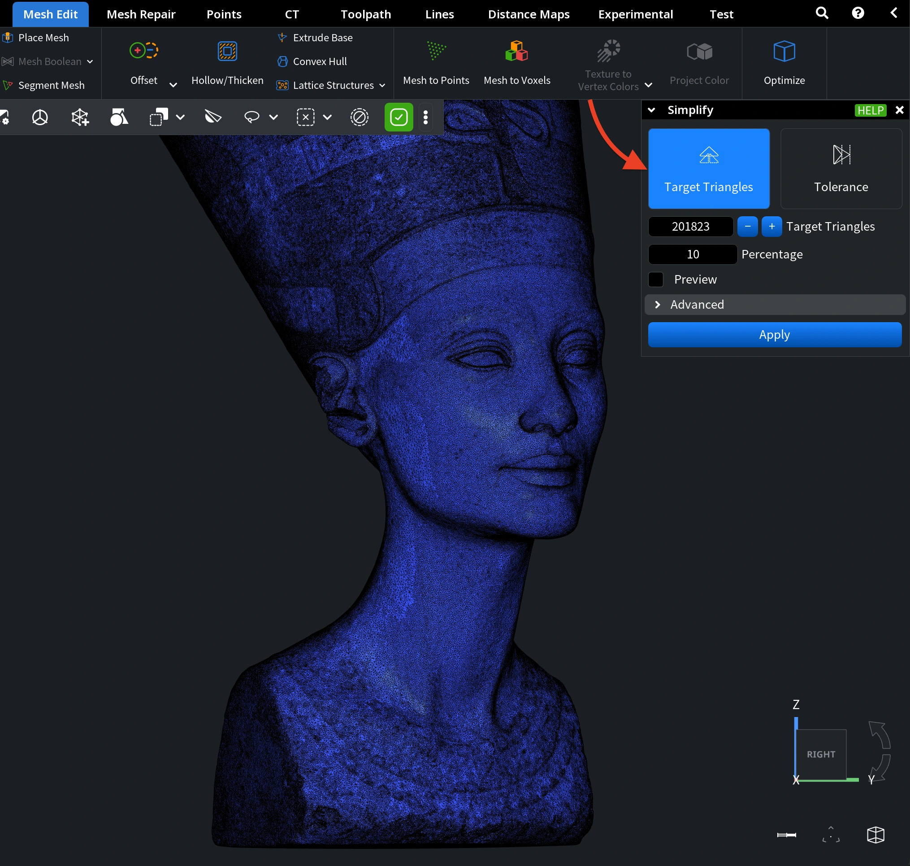Click the RIGHT face of view cube
The height and width of the screenshot is (866, 910).
click(x=821, y=754)
